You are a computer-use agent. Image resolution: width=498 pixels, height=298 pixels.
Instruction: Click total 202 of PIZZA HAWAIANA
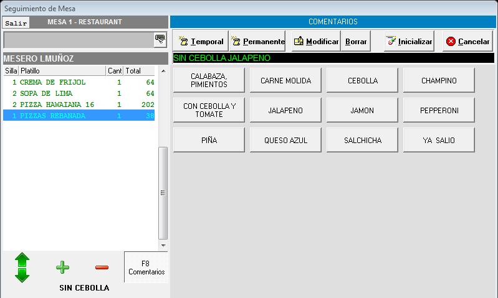(x=148, y=105)
